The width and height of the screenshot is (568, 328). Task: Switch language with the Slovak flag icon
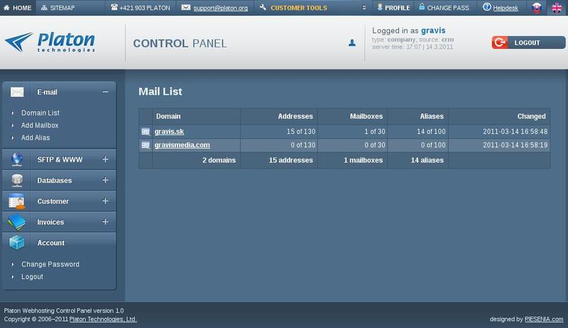(x=537, y=8)
